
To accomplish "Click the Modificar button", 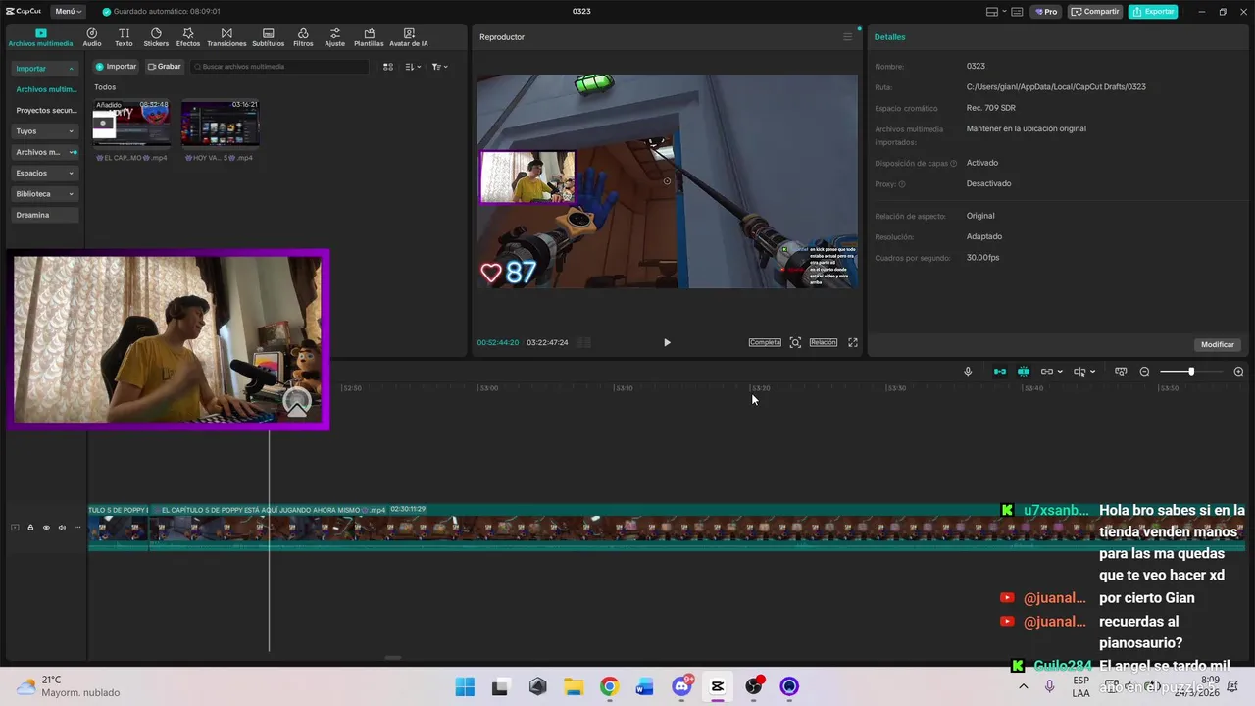I will (1218, 345).
